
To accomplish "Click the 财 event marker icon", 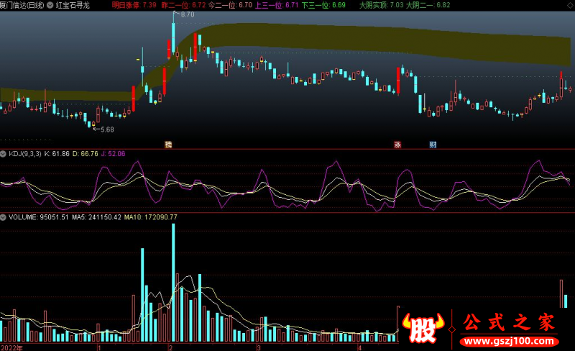I will pos(433,145).
